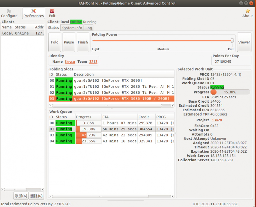
Task: Select folding slot 01 gpu:1:TU102
Action: [x=112, y=87]
